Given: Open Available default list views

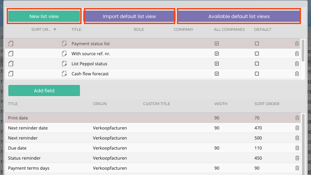Looking at the screenshot, I should pos(239,16).
